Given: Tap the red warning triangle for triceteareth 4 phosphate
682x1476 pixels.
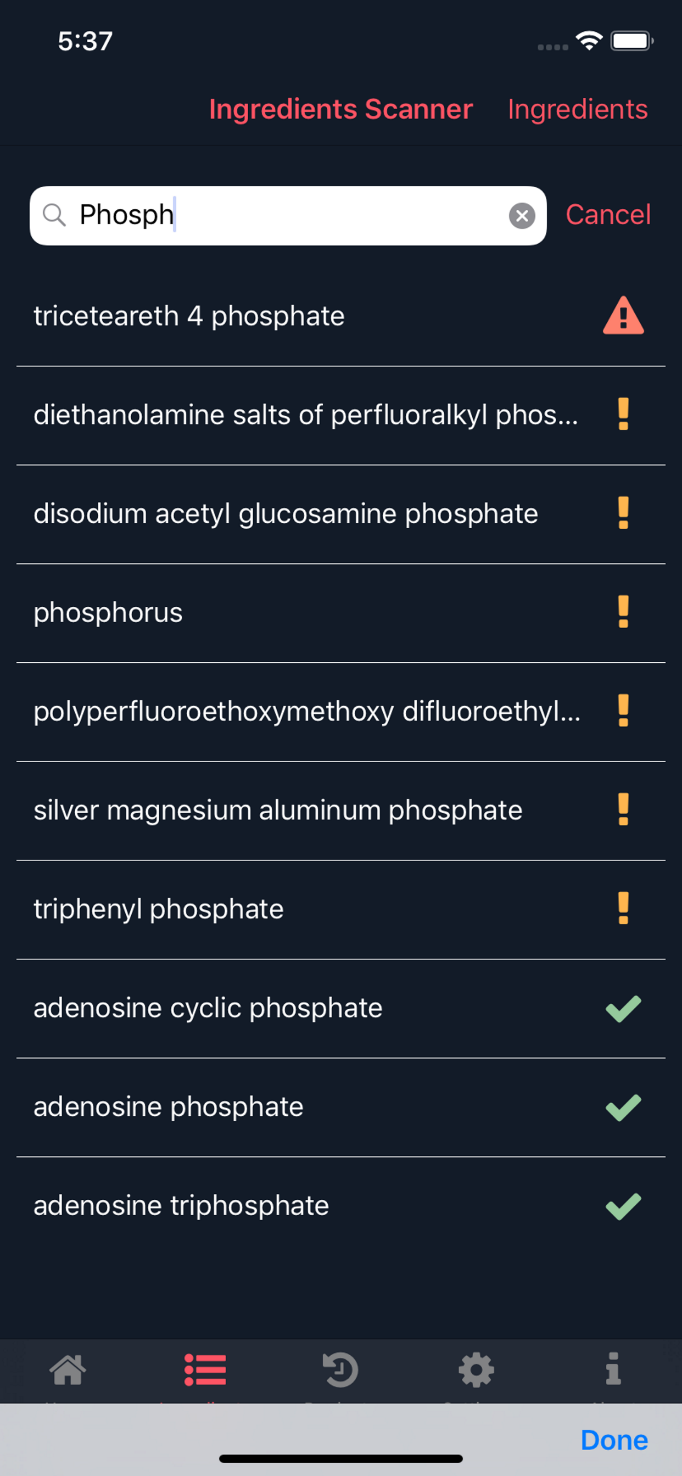Looking at the screenshot, I should pyautogui.click(x=623, y=316).
